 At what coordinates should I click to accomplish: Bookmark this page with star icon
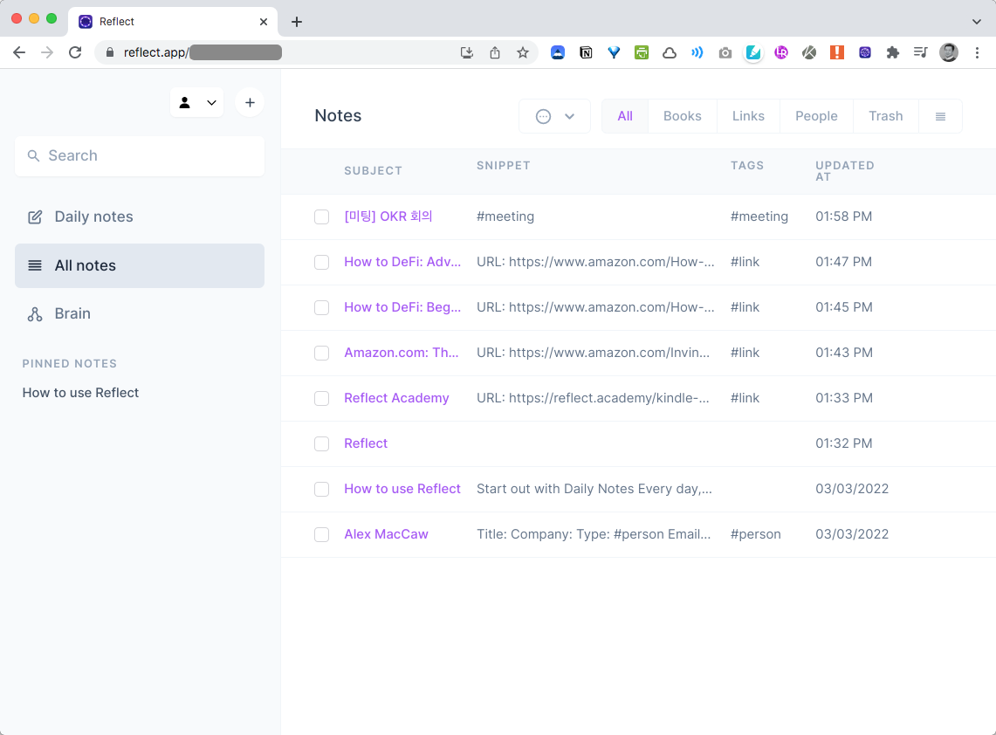523,52
